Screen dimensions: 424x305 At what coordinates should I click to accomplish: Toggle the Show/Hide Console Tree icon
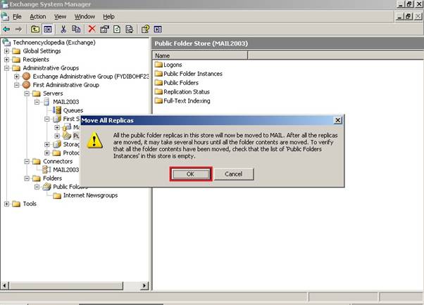[x=48, y=29]
